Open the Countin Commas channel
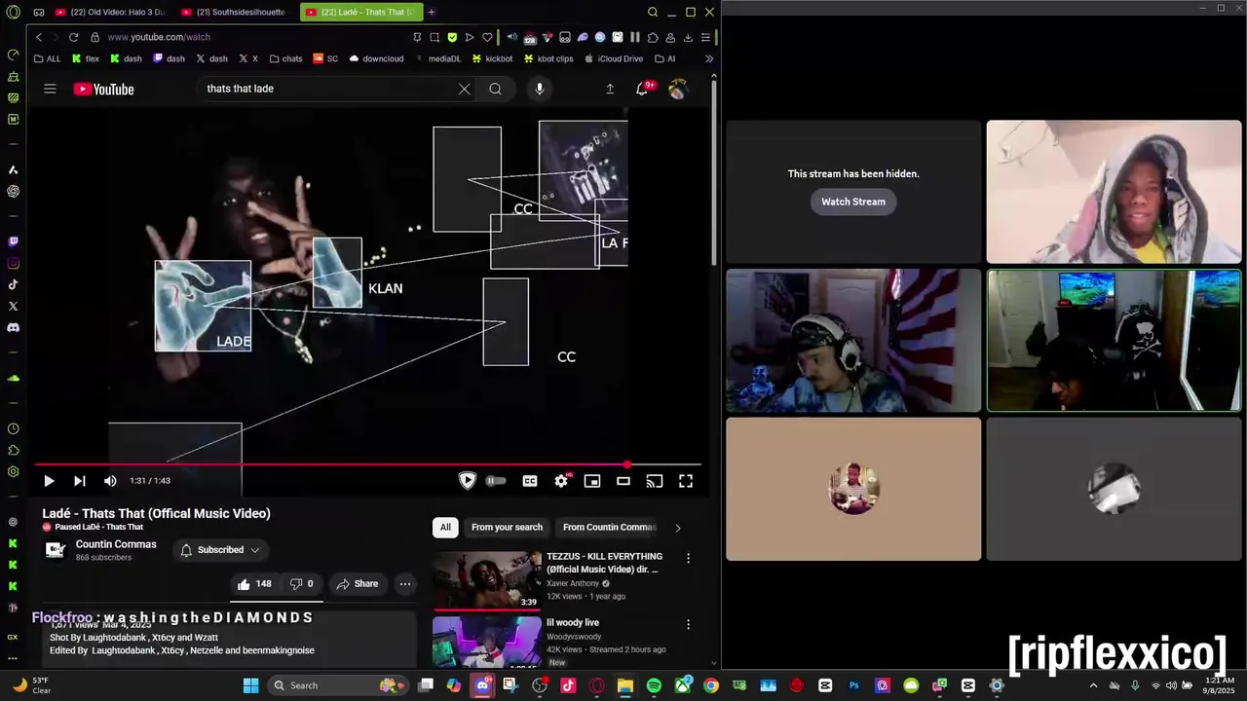Viewport: 1247px width, 701px height. point(116,544)
